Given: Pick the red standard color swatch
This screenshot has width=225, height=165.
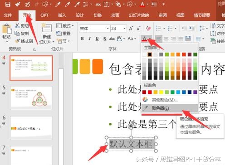Looking at the screenshot, I should click(150, 92).
